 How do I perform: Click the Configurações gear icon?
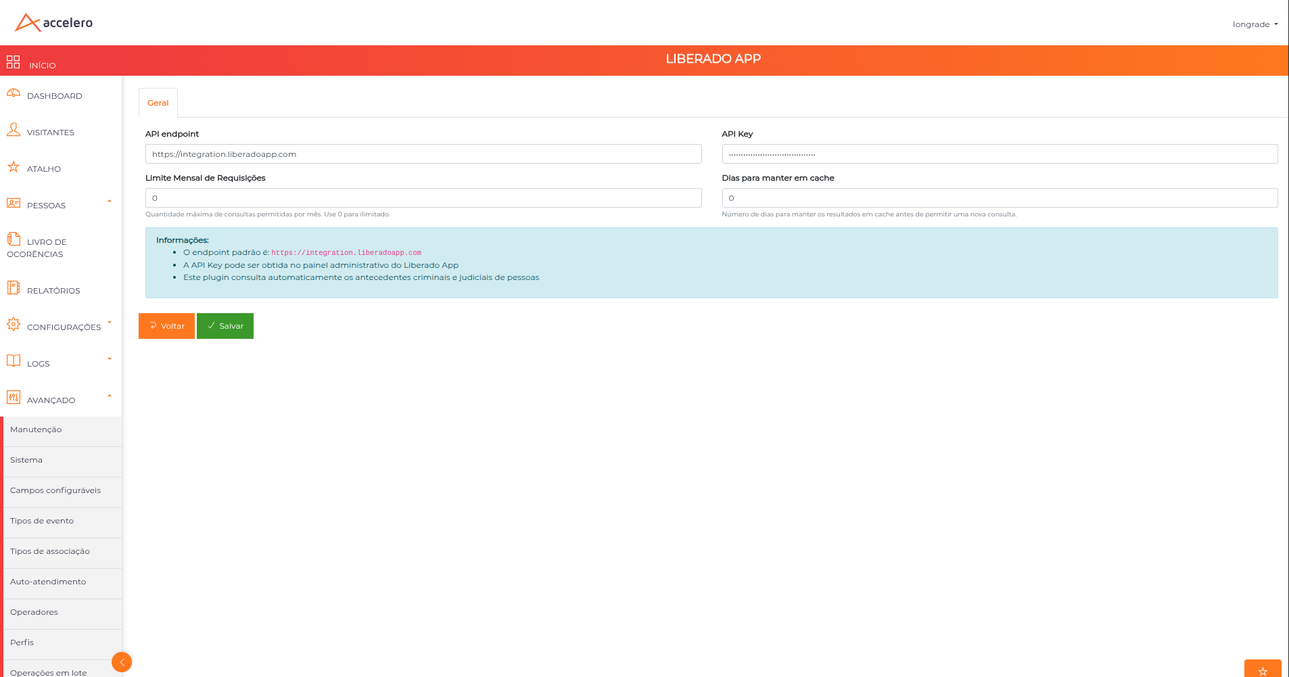[14, 324]
